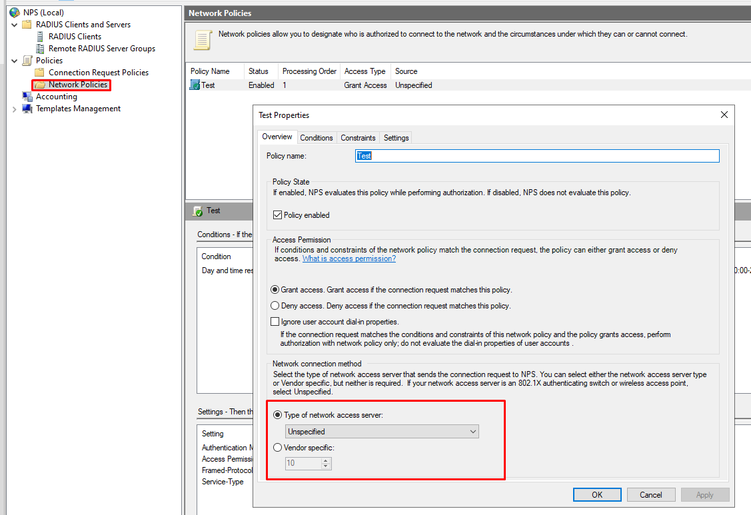Select the Deny access radio button
Screen dimensions: 751x515
tap(275, 306)
